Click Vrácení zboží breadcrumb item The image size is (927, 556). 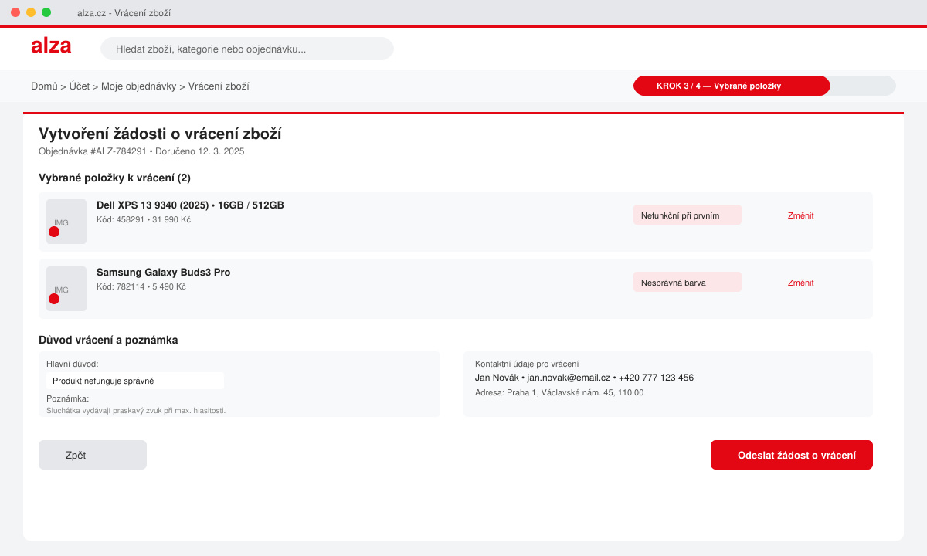click(x=219, y=86)
